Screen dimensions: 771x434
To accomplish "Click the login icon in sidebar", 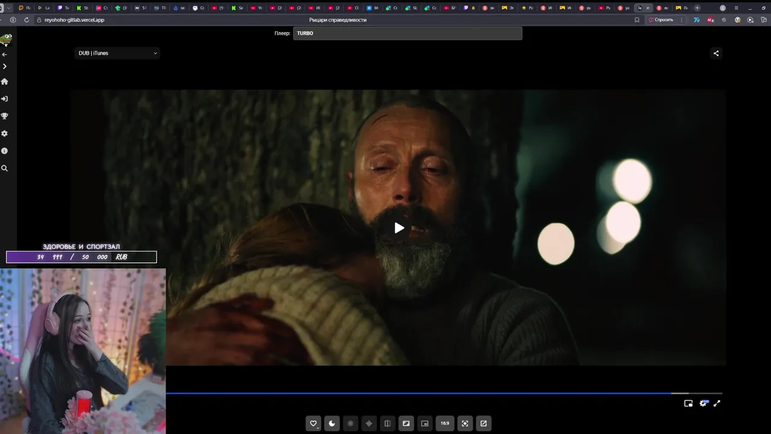I will [x=4, y=99].
